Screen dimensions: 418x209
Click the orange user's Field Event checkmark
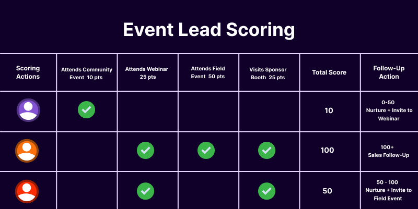(206, 151)
